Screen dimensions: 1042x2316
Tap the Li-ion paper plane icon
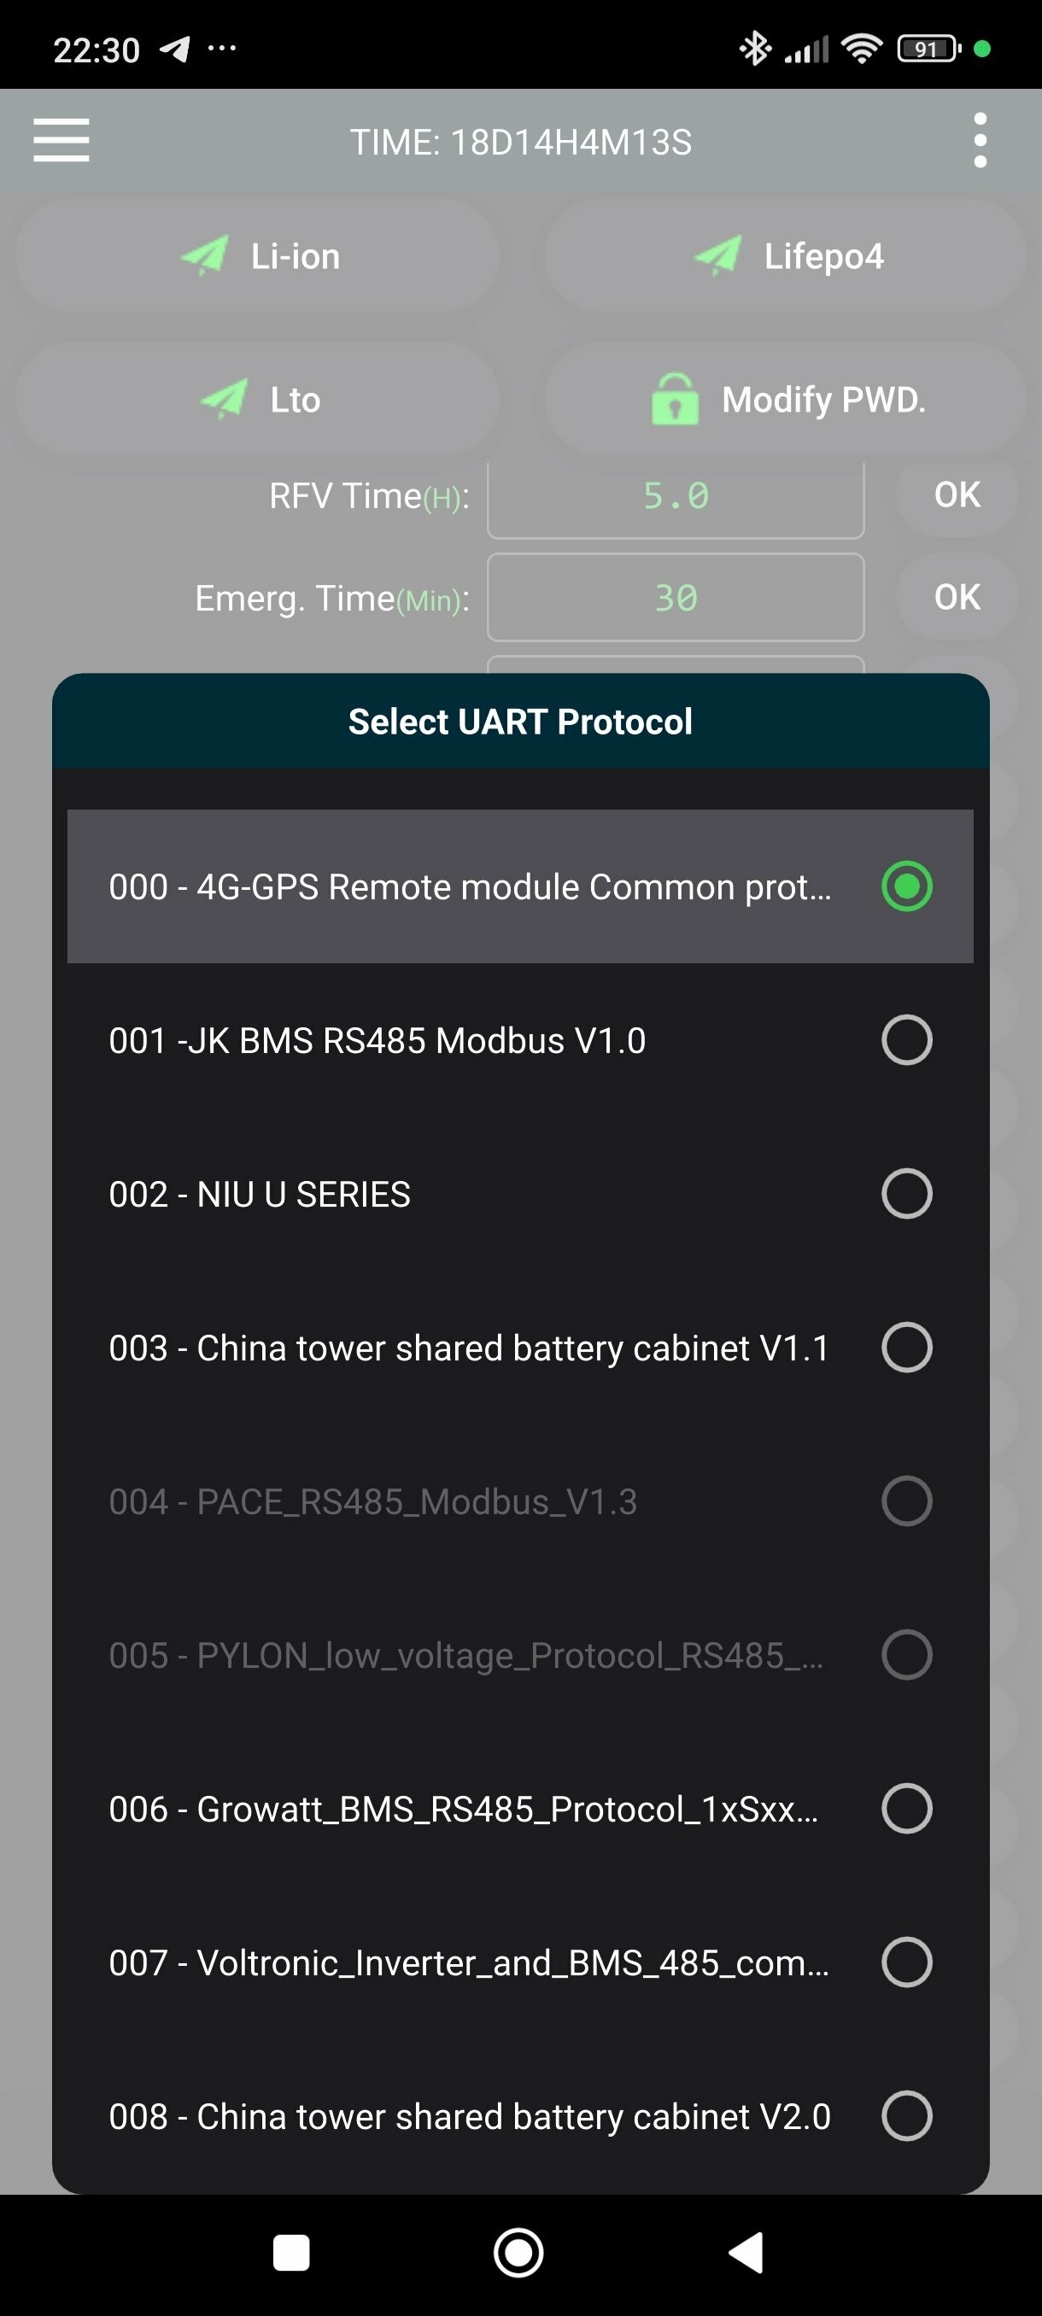[205, 255]
